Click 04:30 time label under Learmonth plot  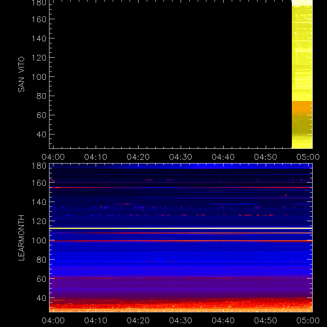[181, 320]
